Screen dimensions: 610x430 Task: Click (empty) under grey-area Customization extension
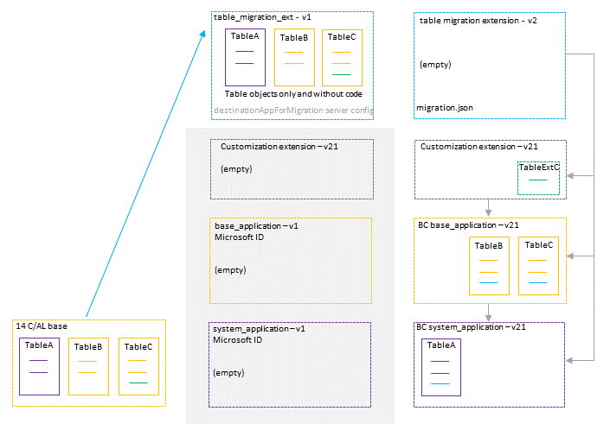click(236, 169)
